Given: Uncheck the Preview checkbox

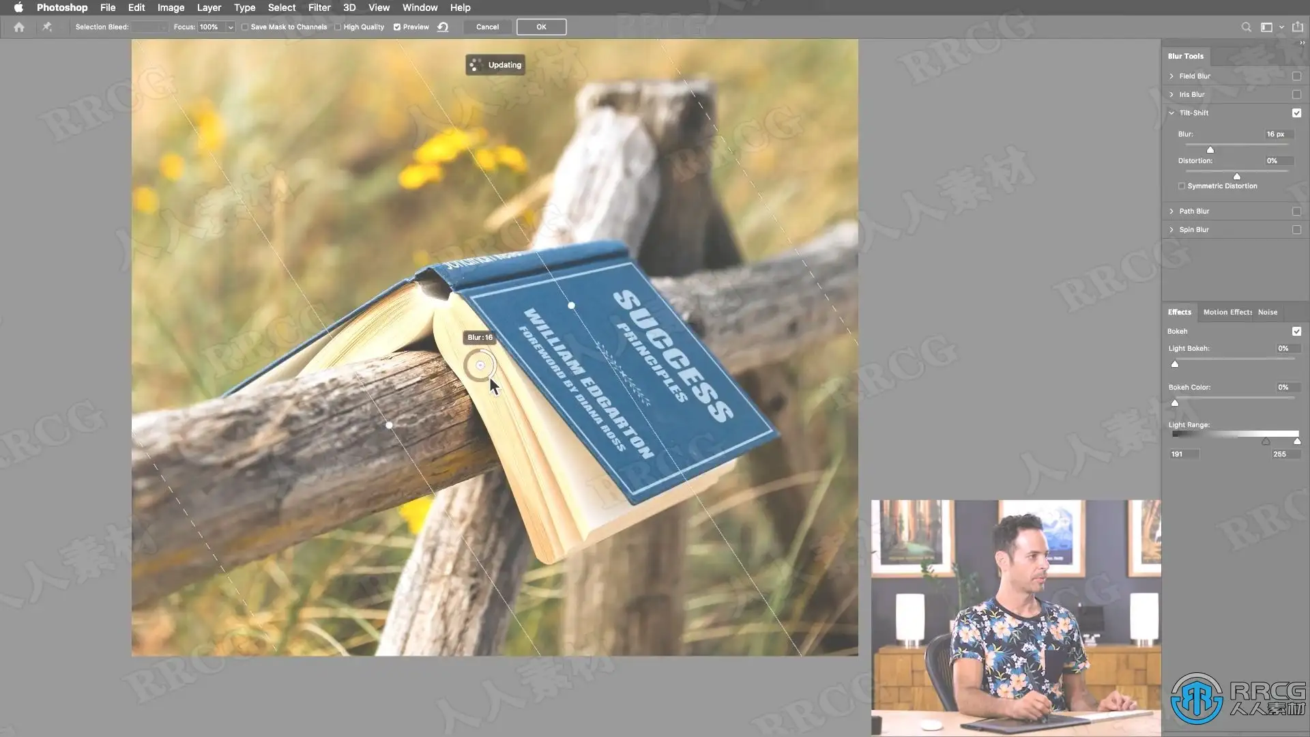Looking at the screenshot, I should pos(397,27).
